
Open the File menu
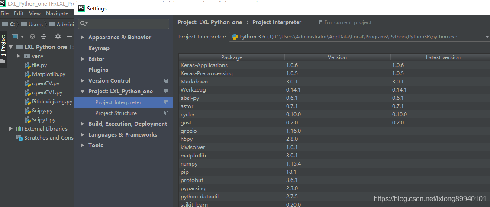click(x=4, y=13)
